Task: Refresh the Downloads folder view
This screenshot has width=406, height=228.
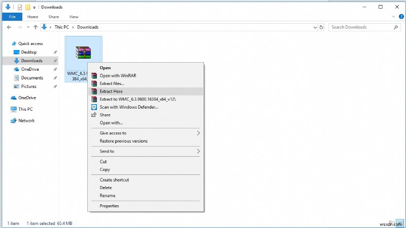Action: pos(321,27)
